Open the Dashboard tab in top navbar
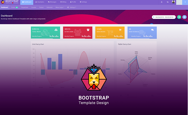The image size is (188, 115). [x=27, y=2]
